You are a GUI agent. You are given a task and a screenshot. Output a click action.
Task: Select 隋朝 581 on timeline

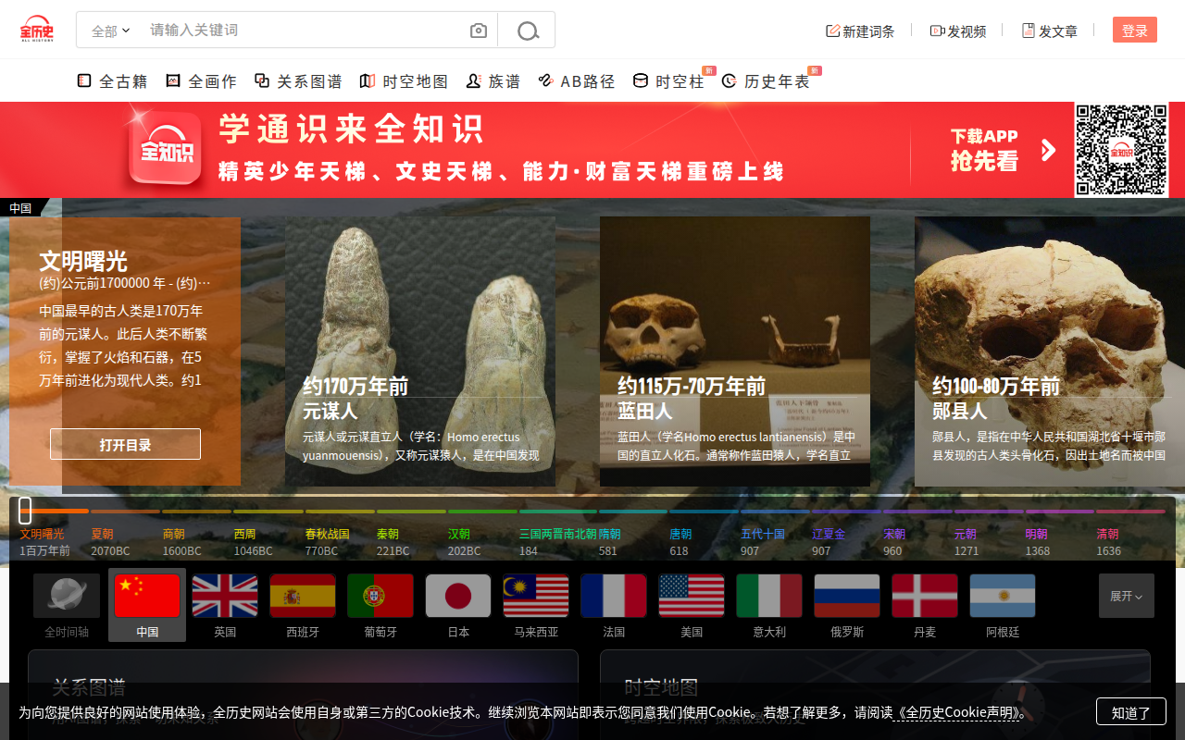pos(609,542)
